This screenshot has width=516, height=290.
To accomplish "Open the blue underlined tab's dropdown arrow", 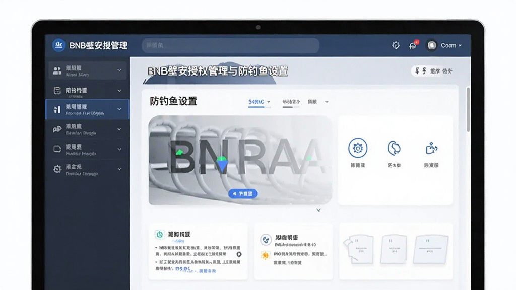I will (269, 102).
